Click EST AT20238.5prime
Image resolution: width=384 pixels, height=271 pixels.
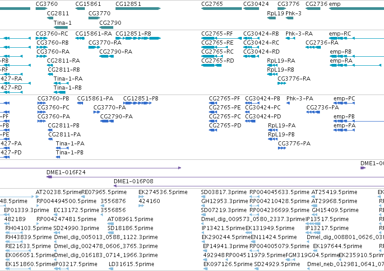pyautogui.click(x=37, y=197)
